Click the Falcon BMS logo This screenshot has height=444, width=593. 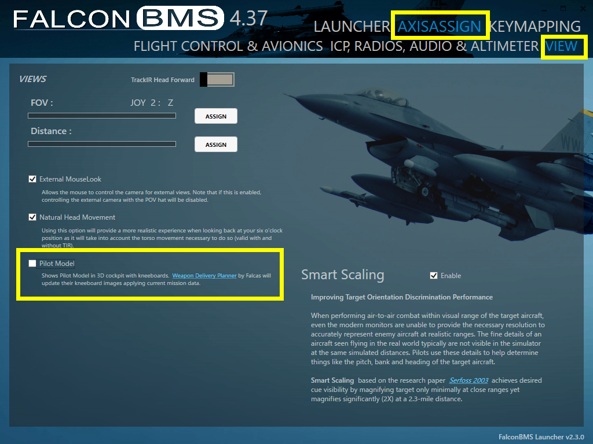click(x=119, y=18)
